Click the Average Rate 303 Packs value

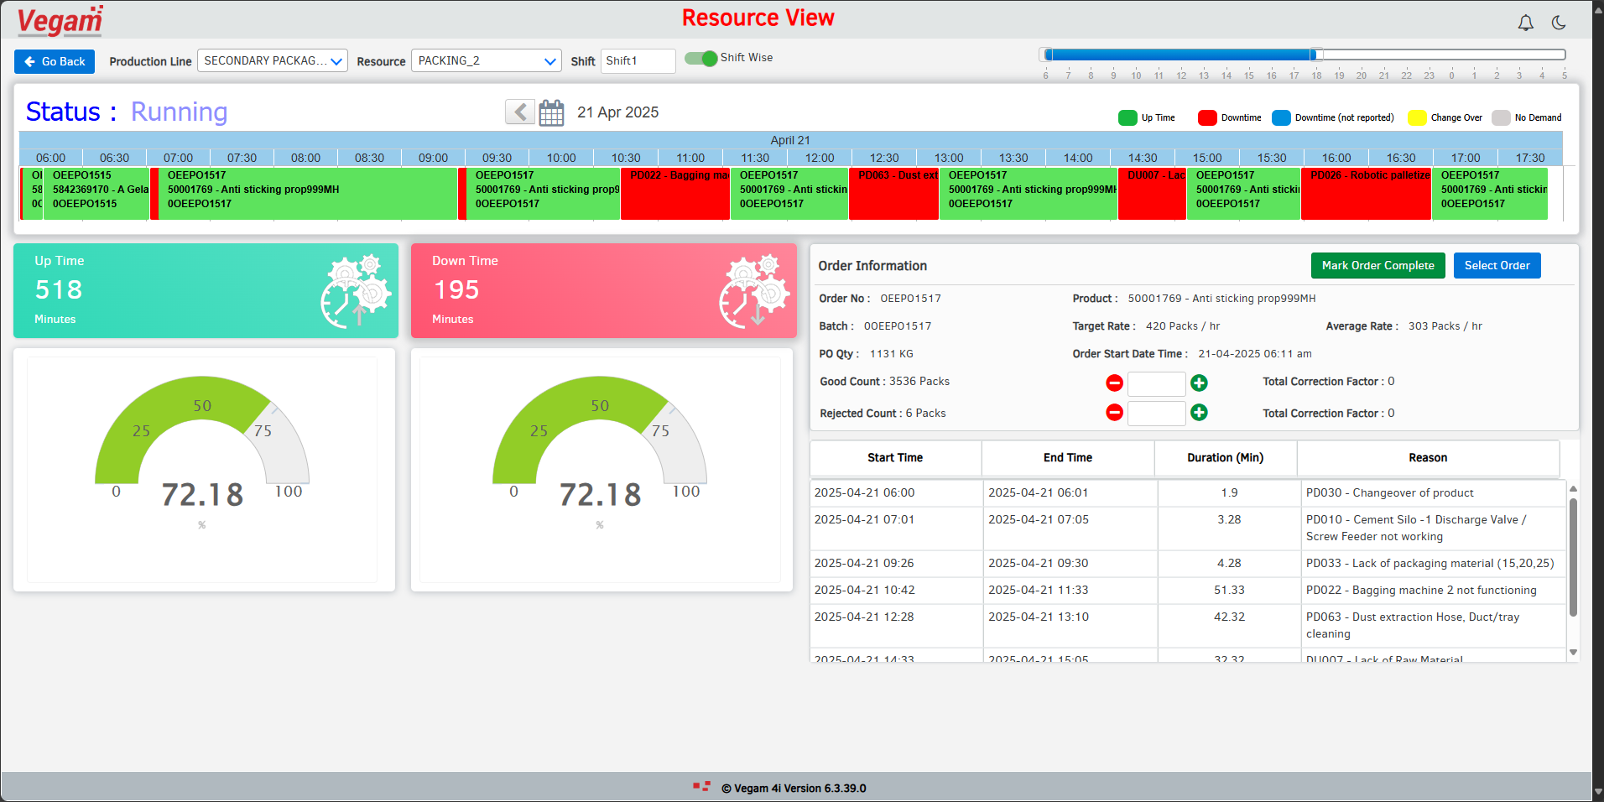tap(1445, 326)
